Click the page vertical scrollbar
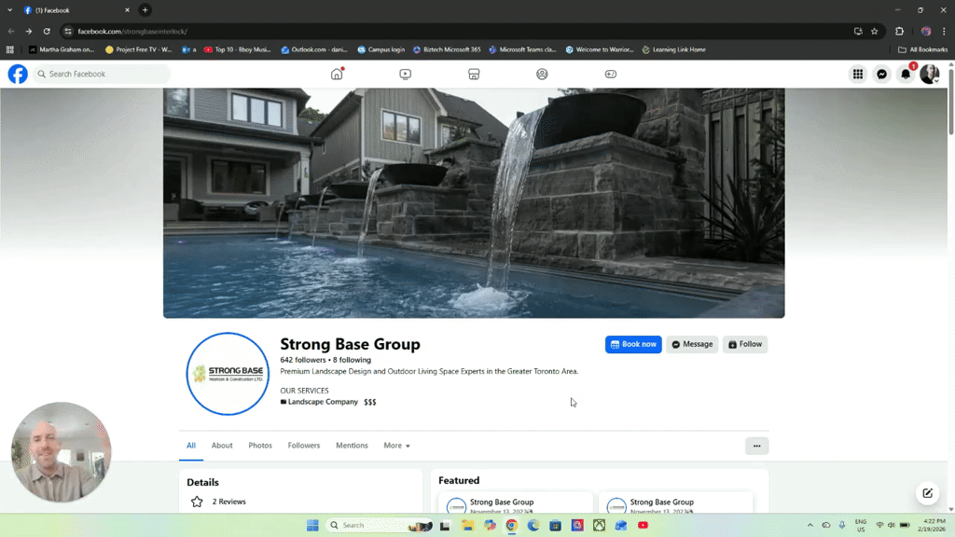 (950, 101)
